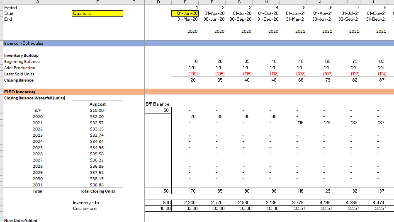394x222 pixels.
Task: Select the yellow Quarterly cell
Action: [97, 14]
